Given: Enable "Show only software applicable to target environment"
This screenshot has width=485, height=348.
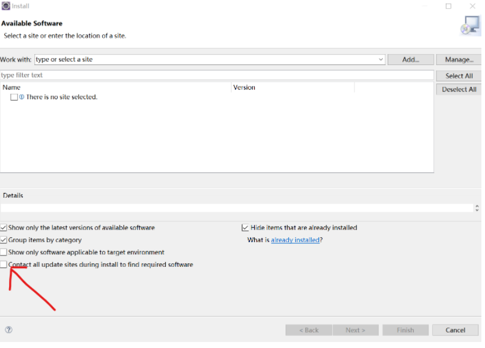Looking at the screenshot, I should (x=4, y=252).
